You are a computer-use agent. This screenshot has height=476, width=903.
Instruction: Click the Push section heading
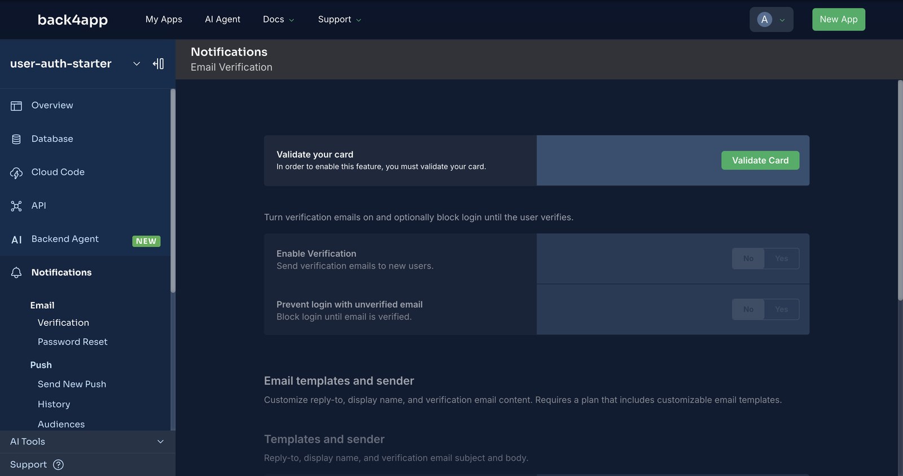pos(41,365)
